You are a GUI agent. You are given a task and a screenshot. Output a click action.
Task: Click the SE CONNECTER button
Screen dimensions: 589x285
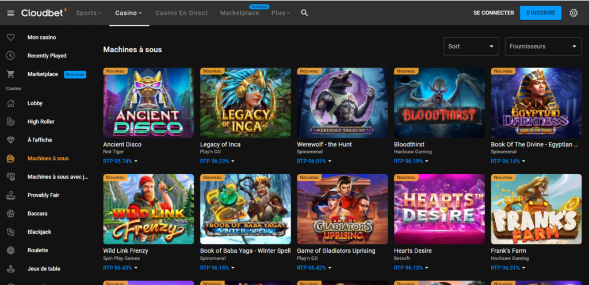tap(494, 13)
